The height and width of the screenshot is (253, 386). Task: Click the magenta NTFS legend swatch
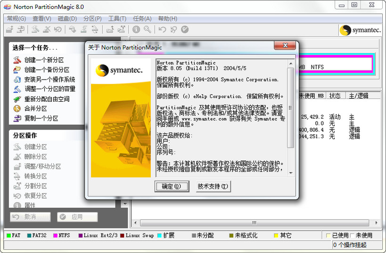(56, 235)
